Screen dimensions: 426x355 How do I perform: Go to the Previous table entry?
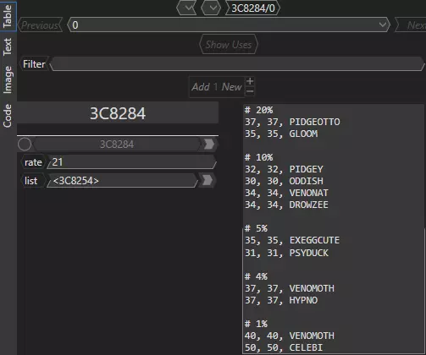coord(40,25)
